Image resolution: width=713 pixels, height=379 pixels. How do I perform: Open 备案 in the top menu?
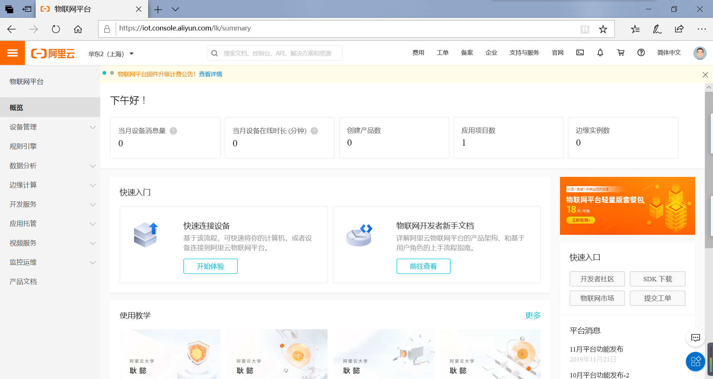(x=467, y=53)
